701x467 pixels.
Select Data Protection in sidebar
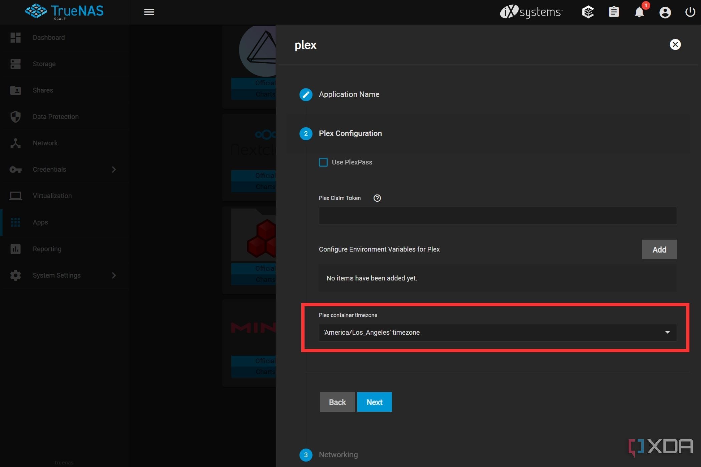click(x=56, y=117)
